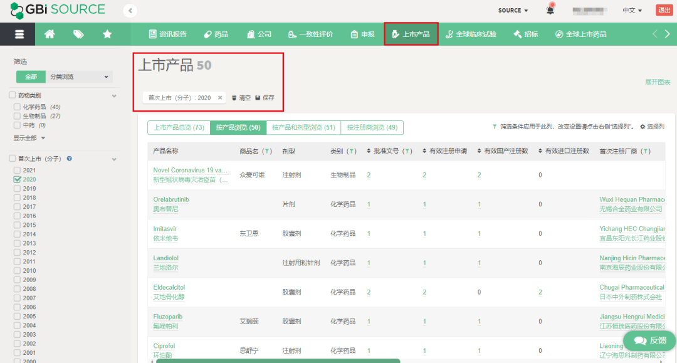
Task: Open the Imitasvir product link
Action: click(x=165, y=229)
